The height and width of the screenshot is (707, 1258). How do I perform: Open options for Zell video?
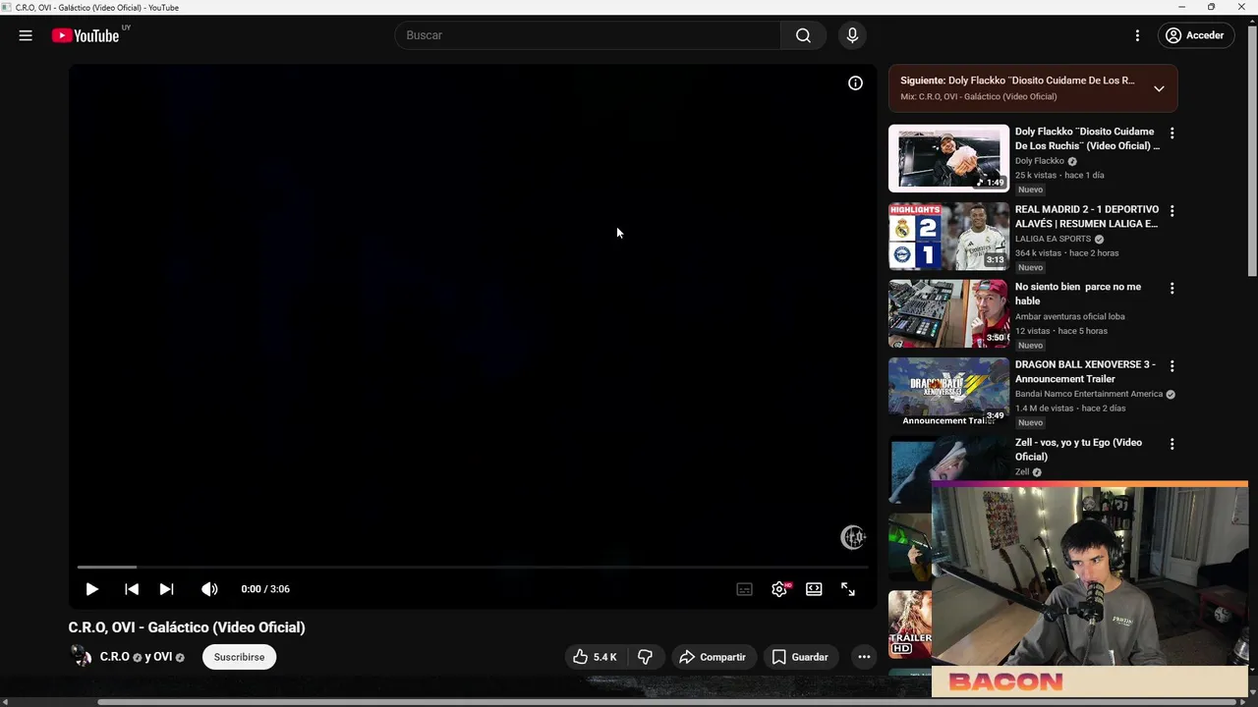click(1172, 444)
